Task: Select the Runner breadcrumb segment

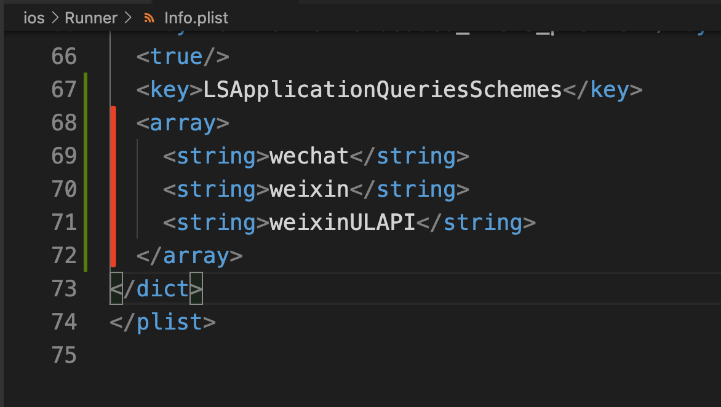Action: [92, 18]
